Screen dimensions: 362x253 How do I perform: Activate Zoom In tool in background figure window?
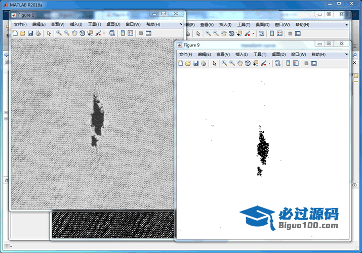click(x=208, y=33)
